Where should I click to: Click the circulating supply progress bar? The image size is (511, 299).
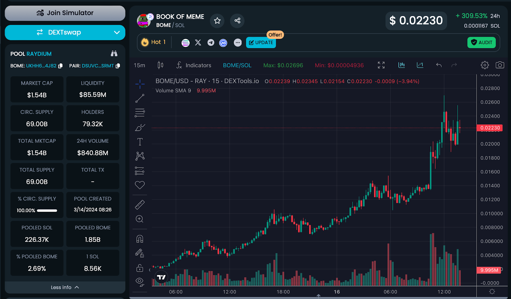tap(47, 211)
